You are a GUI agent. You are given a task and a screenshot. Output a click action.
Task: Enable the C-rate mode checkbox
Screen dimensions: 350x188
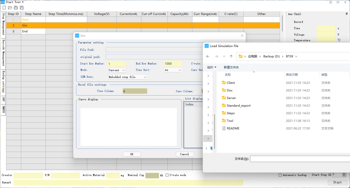coord(167,175)
